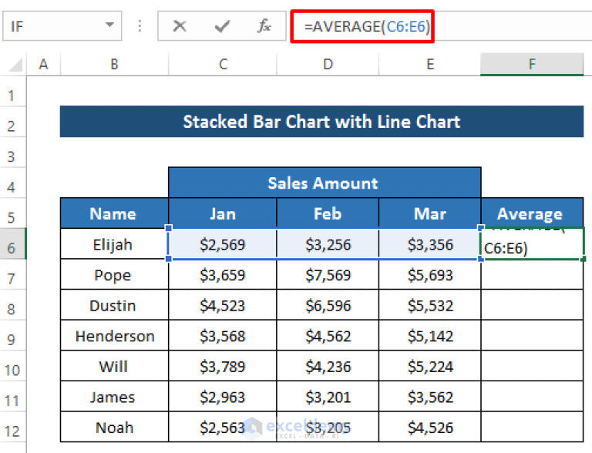Select row 2 header
Screen dimensions: 592x453
pos(13,122)
